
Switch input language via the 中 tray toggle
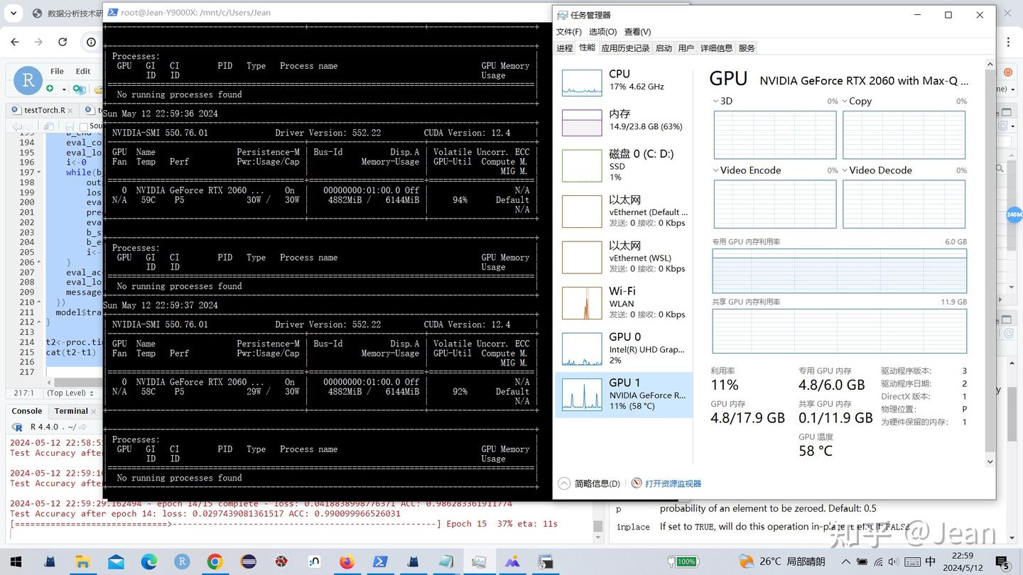click(931, 561)
